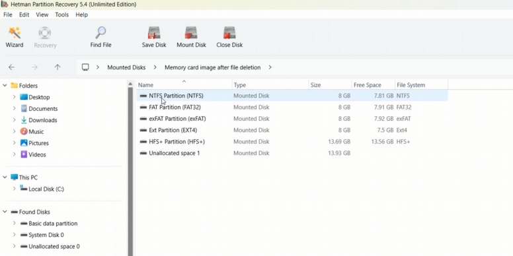The height and width of the screenshot is (256, 513).
Task: Expand the Documents tree node
Action: coord(15,108)
